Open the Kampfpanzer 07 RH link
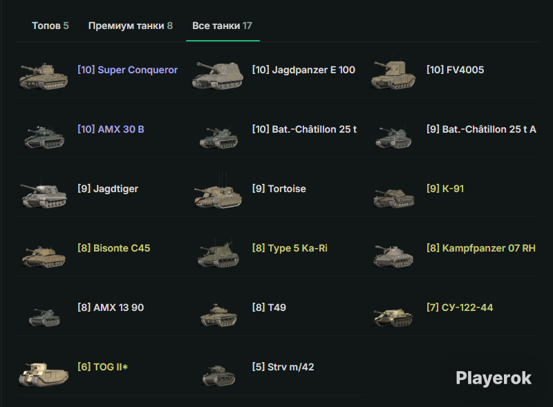This screenshot has width=553, height=407. [x=481, y=248]
